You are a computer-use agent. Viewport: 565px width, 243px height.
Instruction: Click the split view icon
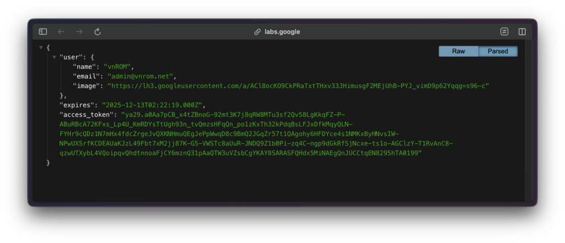tap(522, 32)
